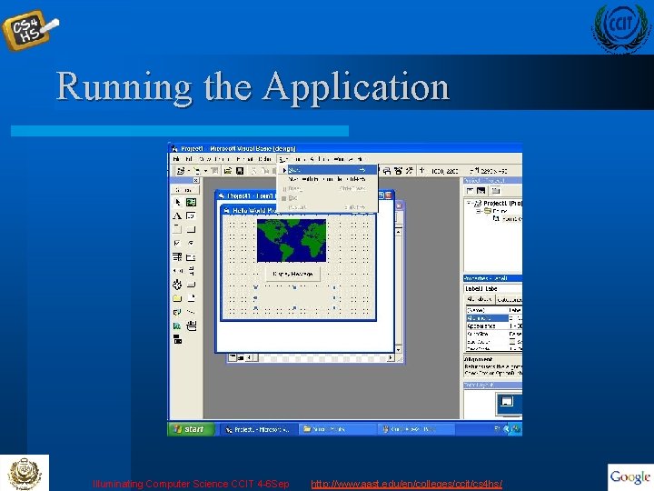Open the folder window taskbar button
The height and width of the screenshot is (491, 654).
338,429
